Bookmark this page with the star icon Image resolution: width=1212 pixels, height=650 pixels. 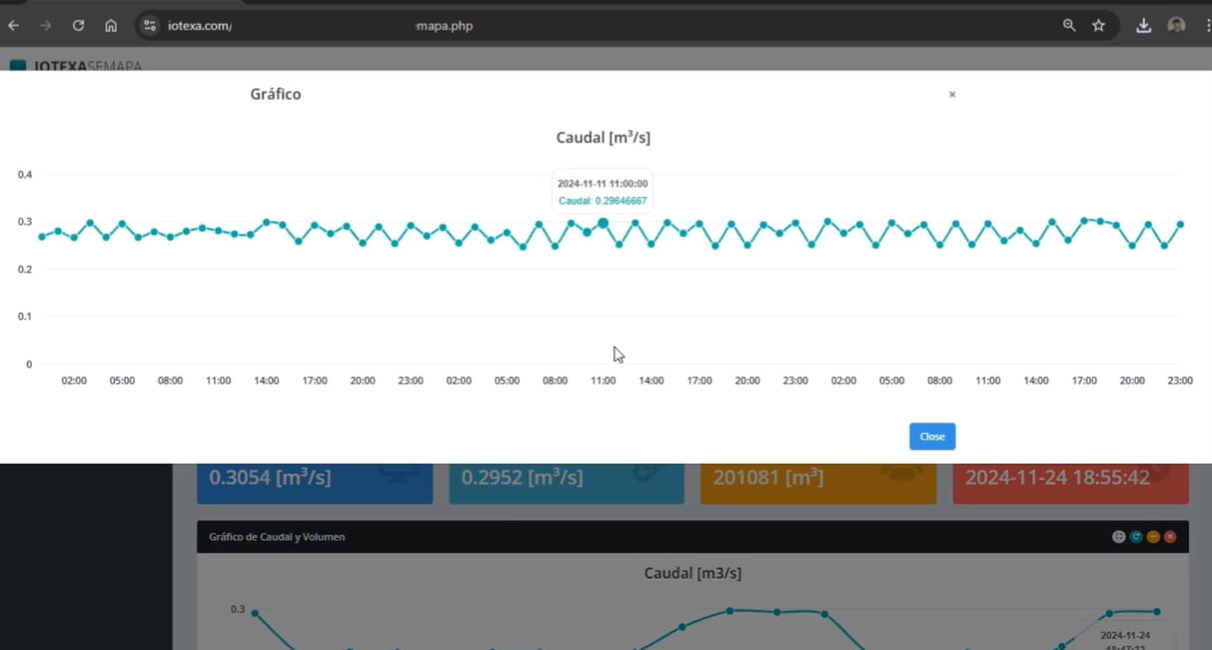tap(1099, 26)
